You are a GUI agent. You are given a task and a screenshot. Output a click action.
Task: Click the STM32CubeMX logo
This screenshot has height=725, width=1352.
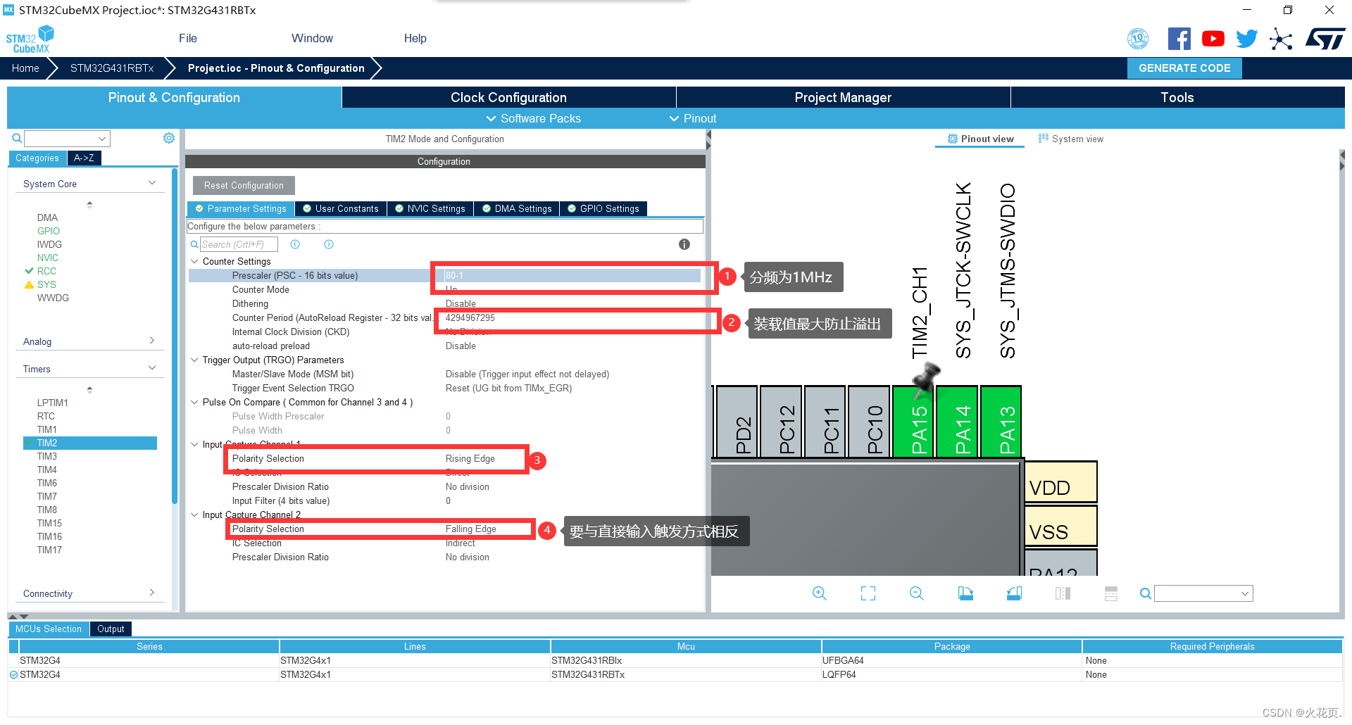(x=30, y=39)
